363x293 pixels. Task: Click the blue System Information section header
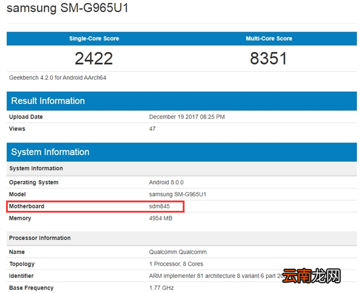[181, 152]
